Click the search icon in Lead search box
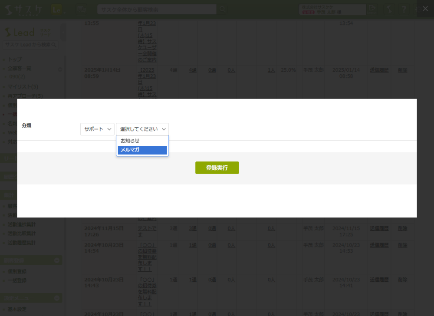 (x=54, y=45)
